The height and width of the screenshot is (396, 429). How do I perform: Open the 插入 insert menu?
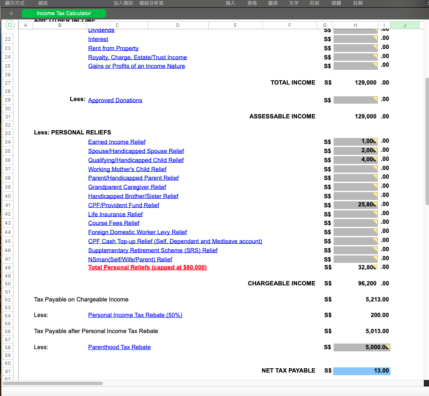coord(230,3)
